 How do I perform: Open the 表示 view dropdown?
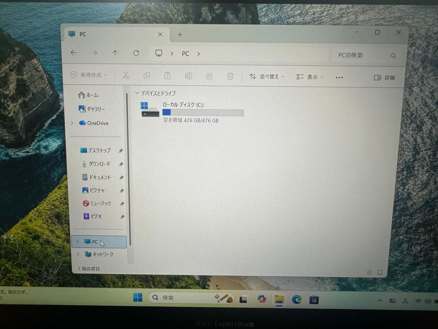[309, 77]
